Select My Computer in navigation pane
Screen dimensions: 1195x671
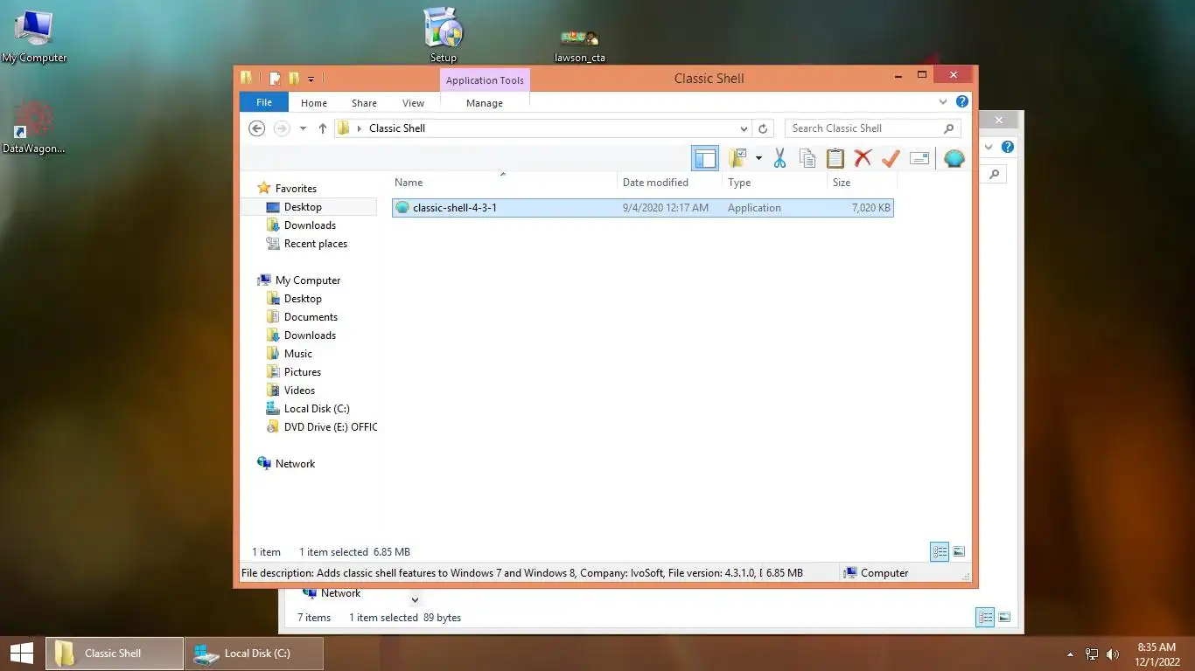pos(308,280)
